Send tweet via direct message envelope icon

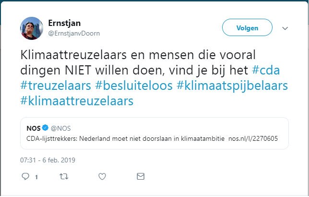point(141,176)
